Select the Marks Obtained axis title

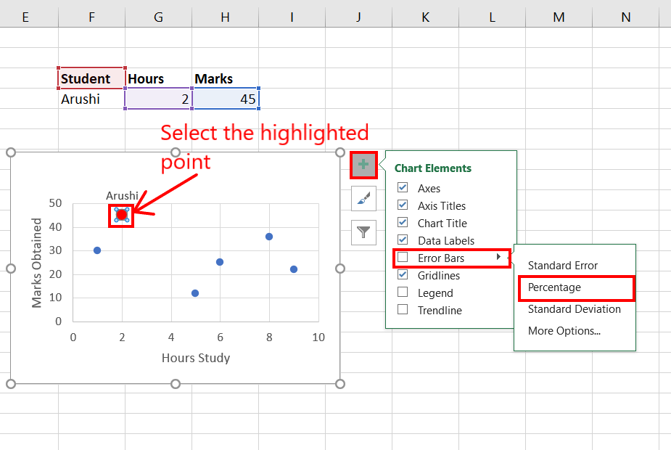(37, 263)
